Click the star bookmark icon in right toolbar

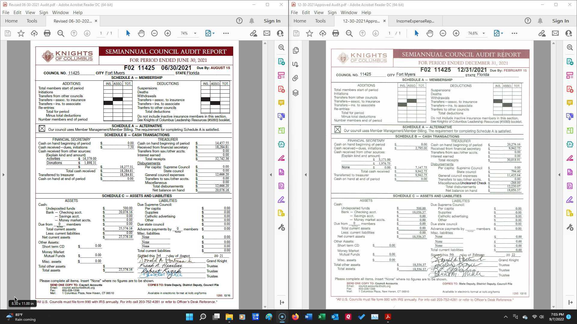pyautogui.click(x=310, y=33)
